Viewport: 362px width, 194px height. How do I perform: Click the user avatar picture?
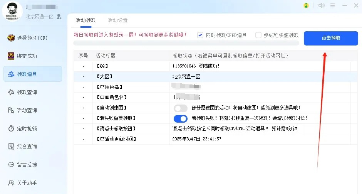point(12,11)
